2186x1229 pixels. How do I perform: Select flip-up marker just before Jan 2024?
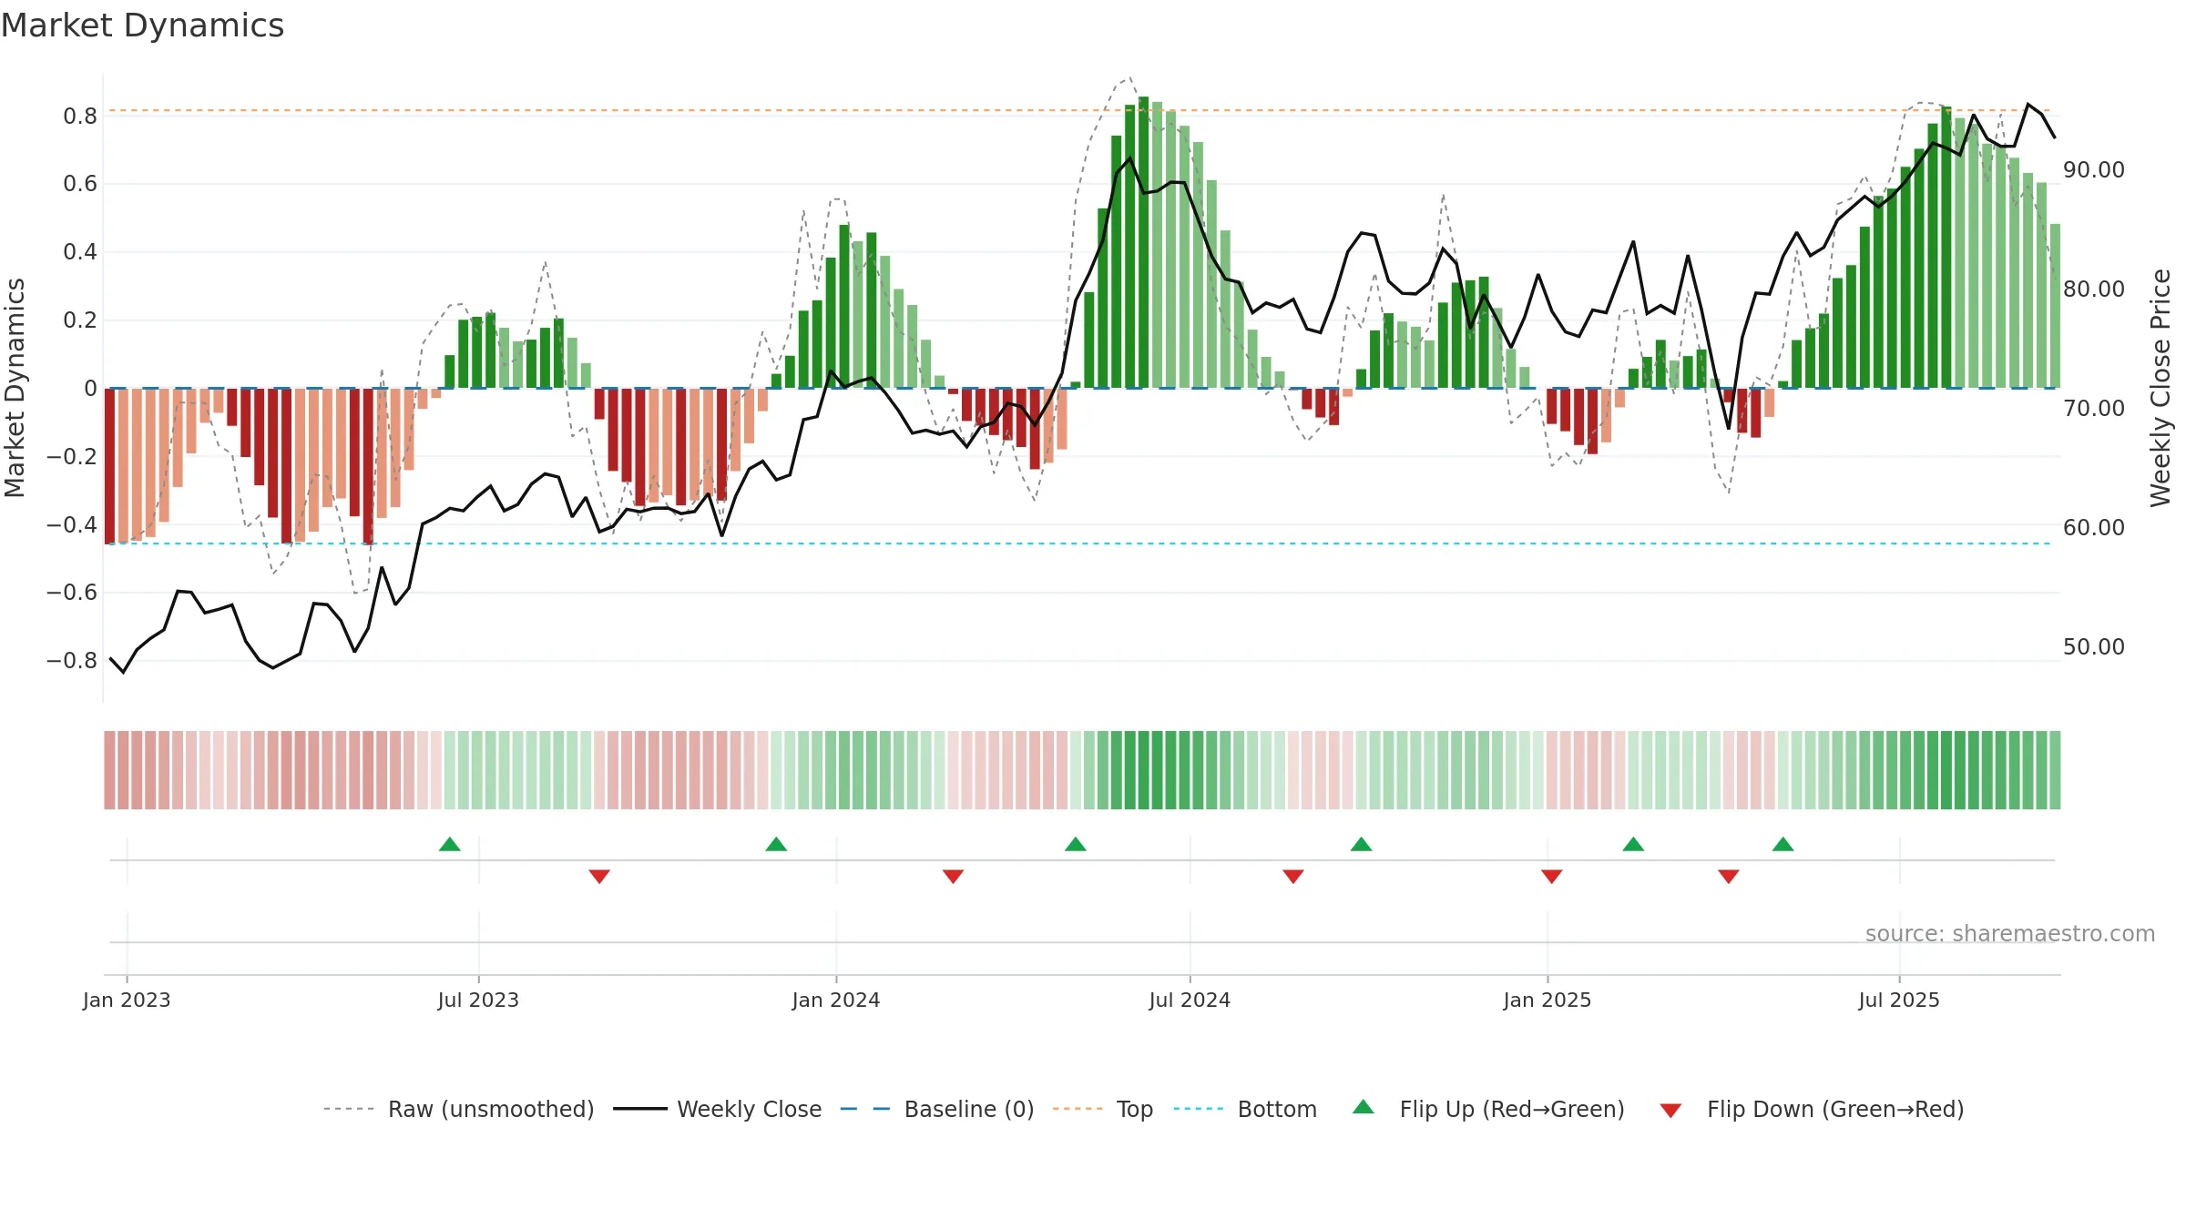(x=776, y=844)
